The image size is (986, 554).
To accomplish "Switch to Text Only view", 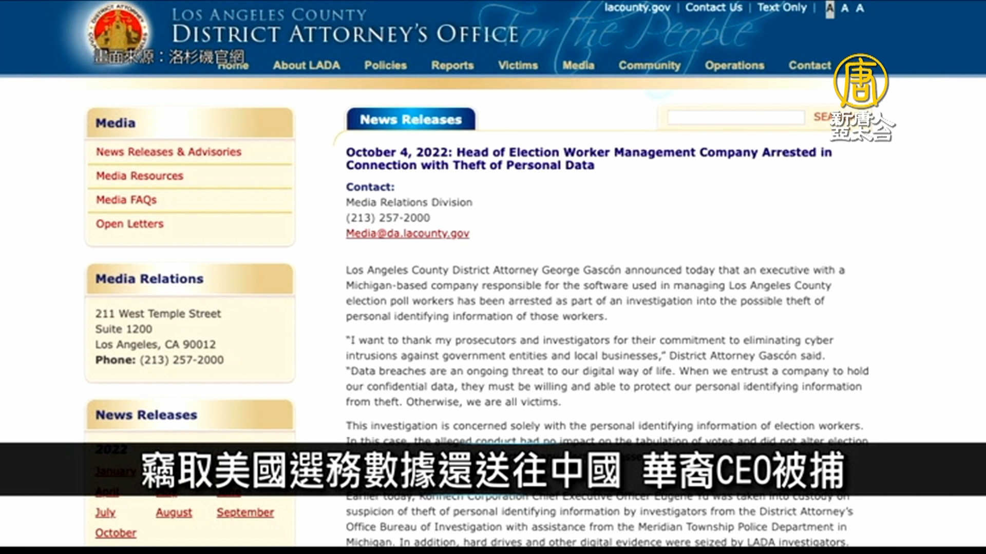I will click(x=782, y=8).
